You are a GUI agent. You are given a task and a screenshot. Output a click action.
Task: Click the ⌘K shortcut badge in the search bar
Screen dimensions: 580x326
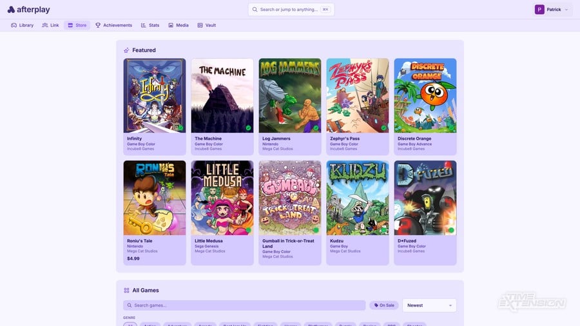click(x=325, y=10)
